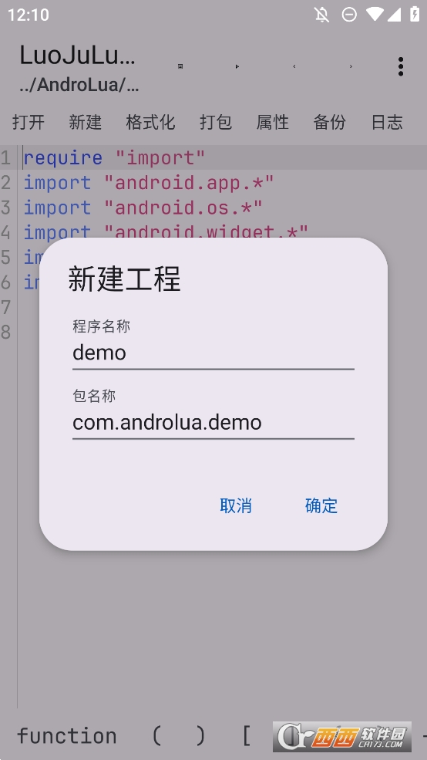Focus the 程序名称 field containing demo
This screenshot has width=427, height=760.
[x=213, y=353]
